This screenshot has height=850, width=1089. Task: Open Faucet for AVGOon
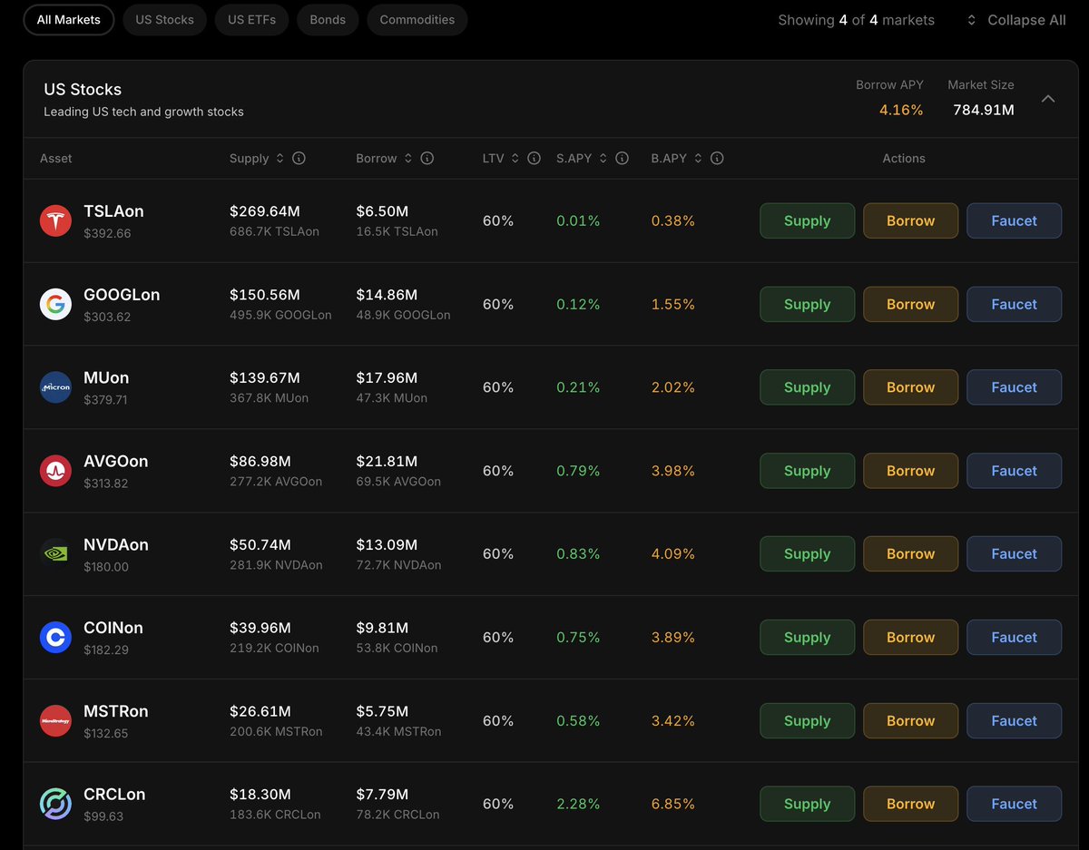click(1014, 471)
